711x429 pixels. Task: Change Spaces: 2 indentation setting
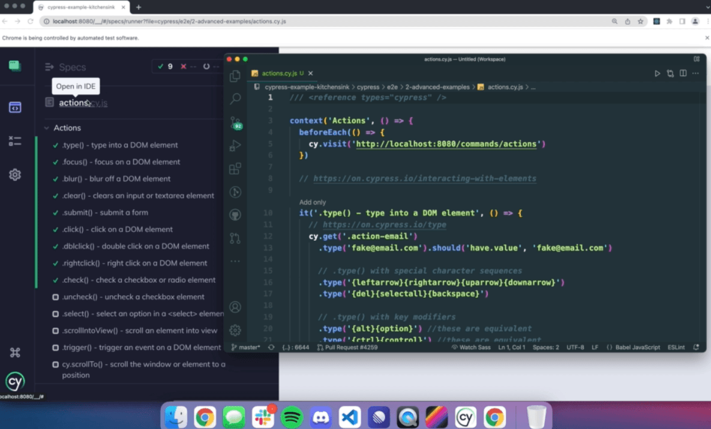tap(545, 348)
